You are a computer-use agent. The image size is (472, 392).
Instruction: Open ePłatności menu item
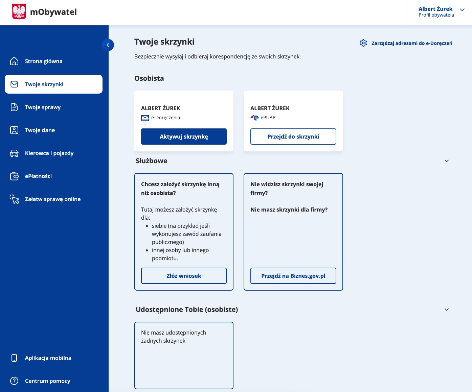53,176
